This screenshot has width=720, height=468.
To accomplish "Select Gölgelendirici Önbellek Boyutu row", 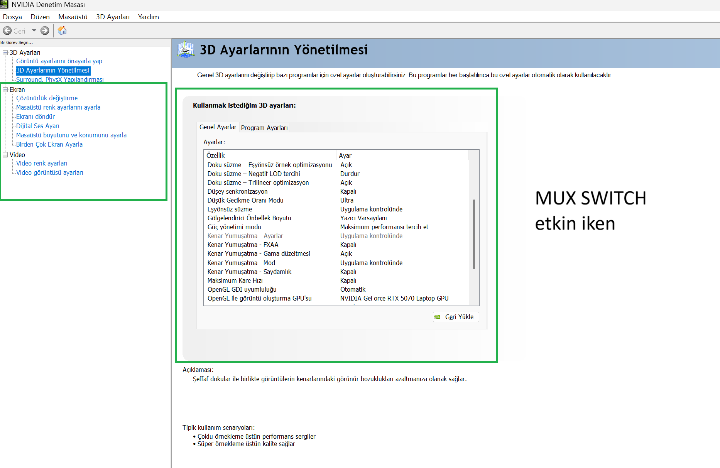I will (336, 218).
